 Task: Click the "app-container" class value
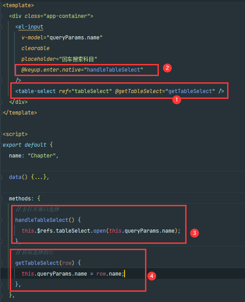click(x=66, y=16)
